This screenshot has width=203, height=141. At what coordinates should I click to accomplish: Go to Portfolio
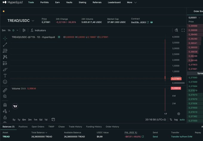(44, 2)
